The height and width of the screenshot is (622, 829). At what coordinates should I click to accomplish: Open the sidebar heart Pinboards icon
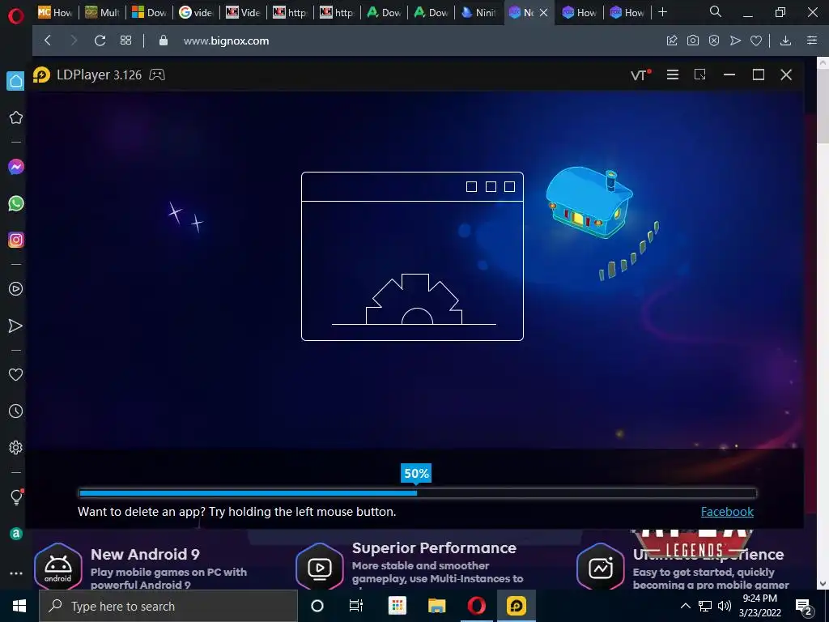click(16, 374)
